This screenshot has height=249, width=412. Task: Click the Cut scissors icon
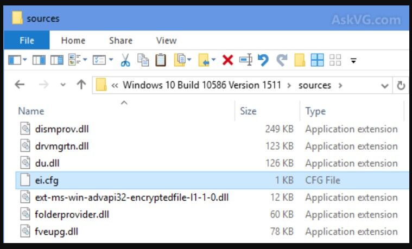[125, 60]
